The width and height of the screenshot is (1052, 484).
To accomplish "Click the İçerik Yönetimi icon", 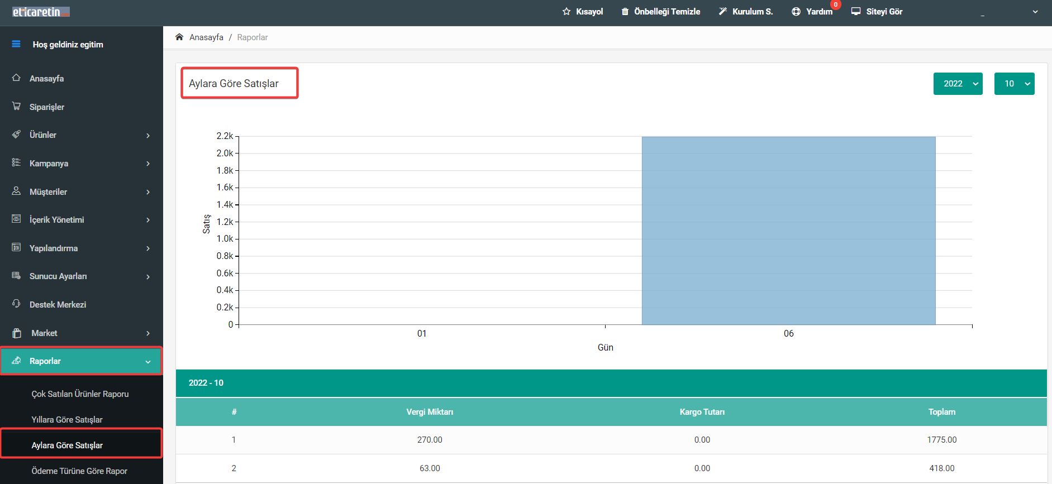I will coord(16,219).
